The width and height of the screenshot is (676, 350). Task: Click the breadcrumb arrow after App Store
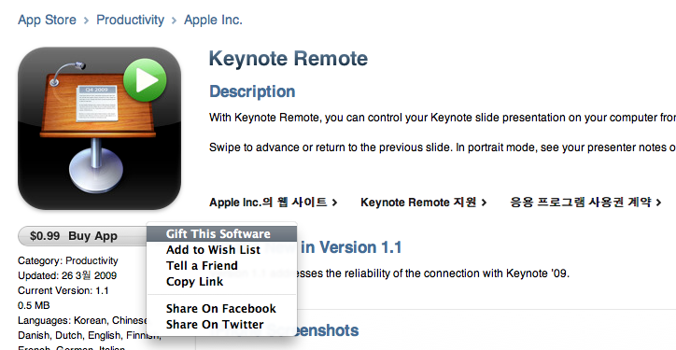[86, 21]
